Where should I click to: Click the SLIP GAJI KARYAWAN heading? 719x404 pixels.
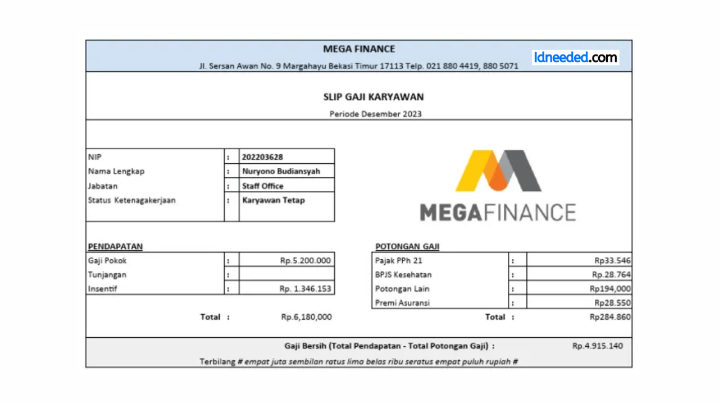click(x=374, y=97)
